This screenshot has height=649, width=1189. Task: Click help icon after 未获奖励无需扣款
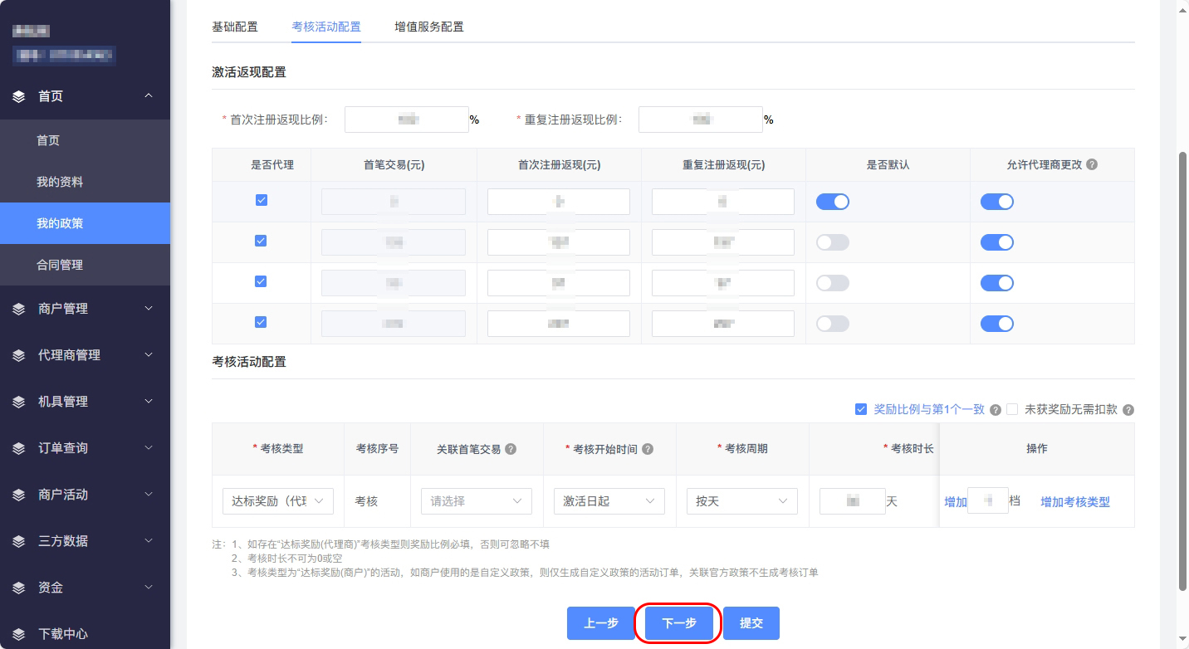pyautogui.click(x=1128, y=410)
